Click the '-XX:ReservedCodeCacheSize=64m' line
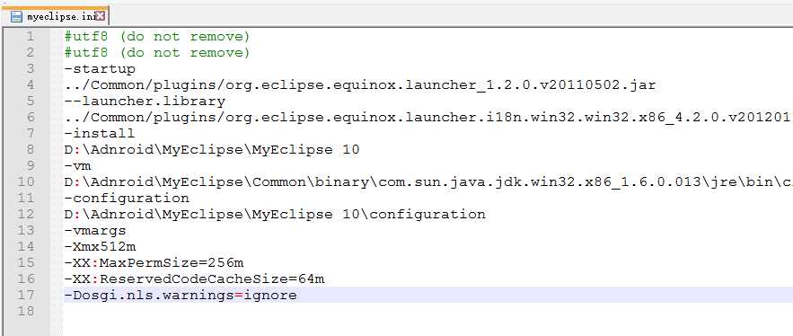The height and width of the screenshot is (336, 793). tap(194, 279)
